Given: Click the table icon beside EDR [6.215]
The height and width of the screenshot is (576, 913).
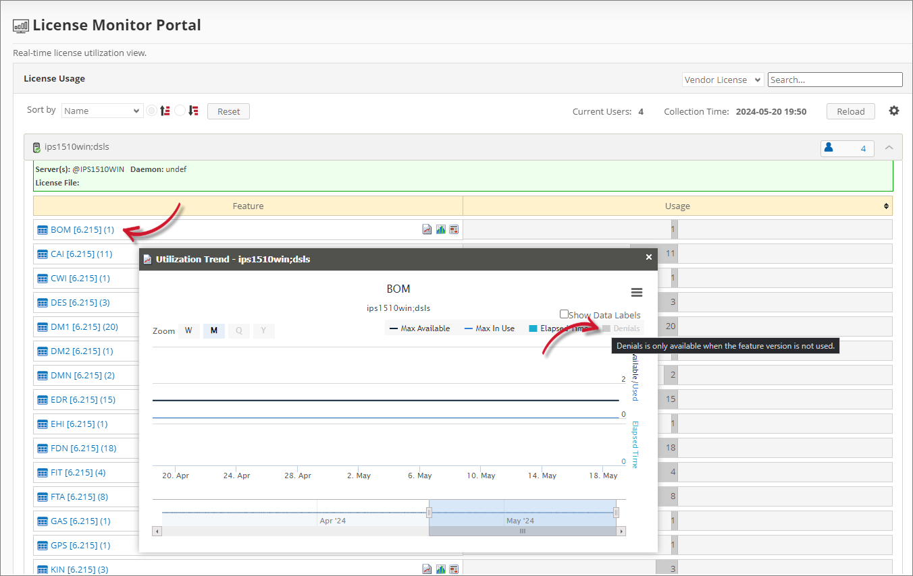Looking at the screenshot, I should pos(43,400).
